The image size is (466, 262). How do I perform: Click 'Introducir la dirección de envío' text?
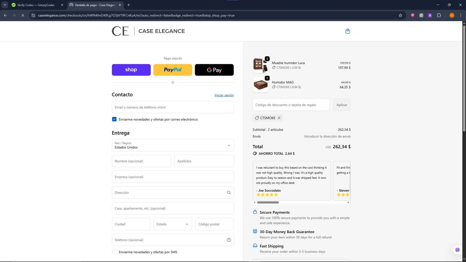coord(327,137)
